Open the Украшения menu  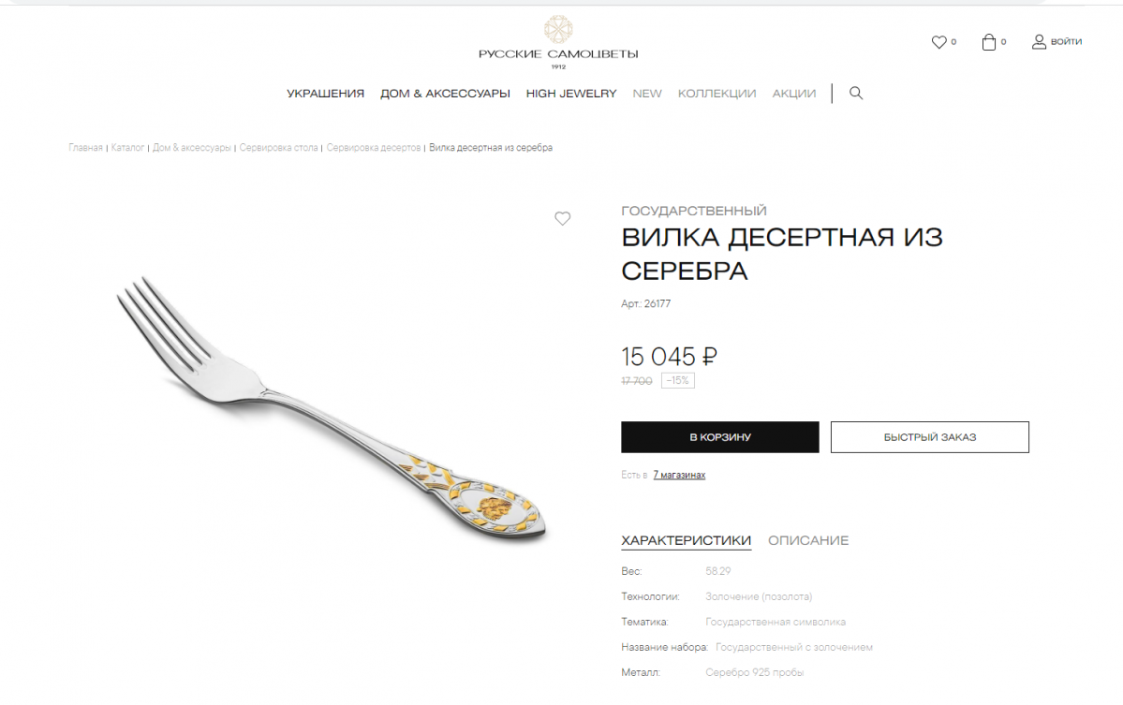325,94
